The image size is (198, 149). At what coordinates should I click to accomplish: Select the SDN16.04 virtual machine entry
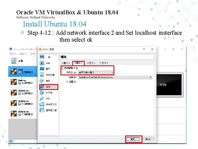coord(23,92)
